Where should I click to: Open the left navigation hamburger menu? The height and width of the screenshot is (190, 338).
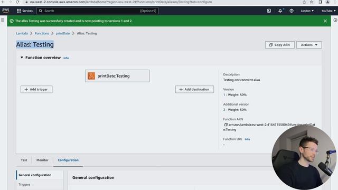click(x=3, y=20)
